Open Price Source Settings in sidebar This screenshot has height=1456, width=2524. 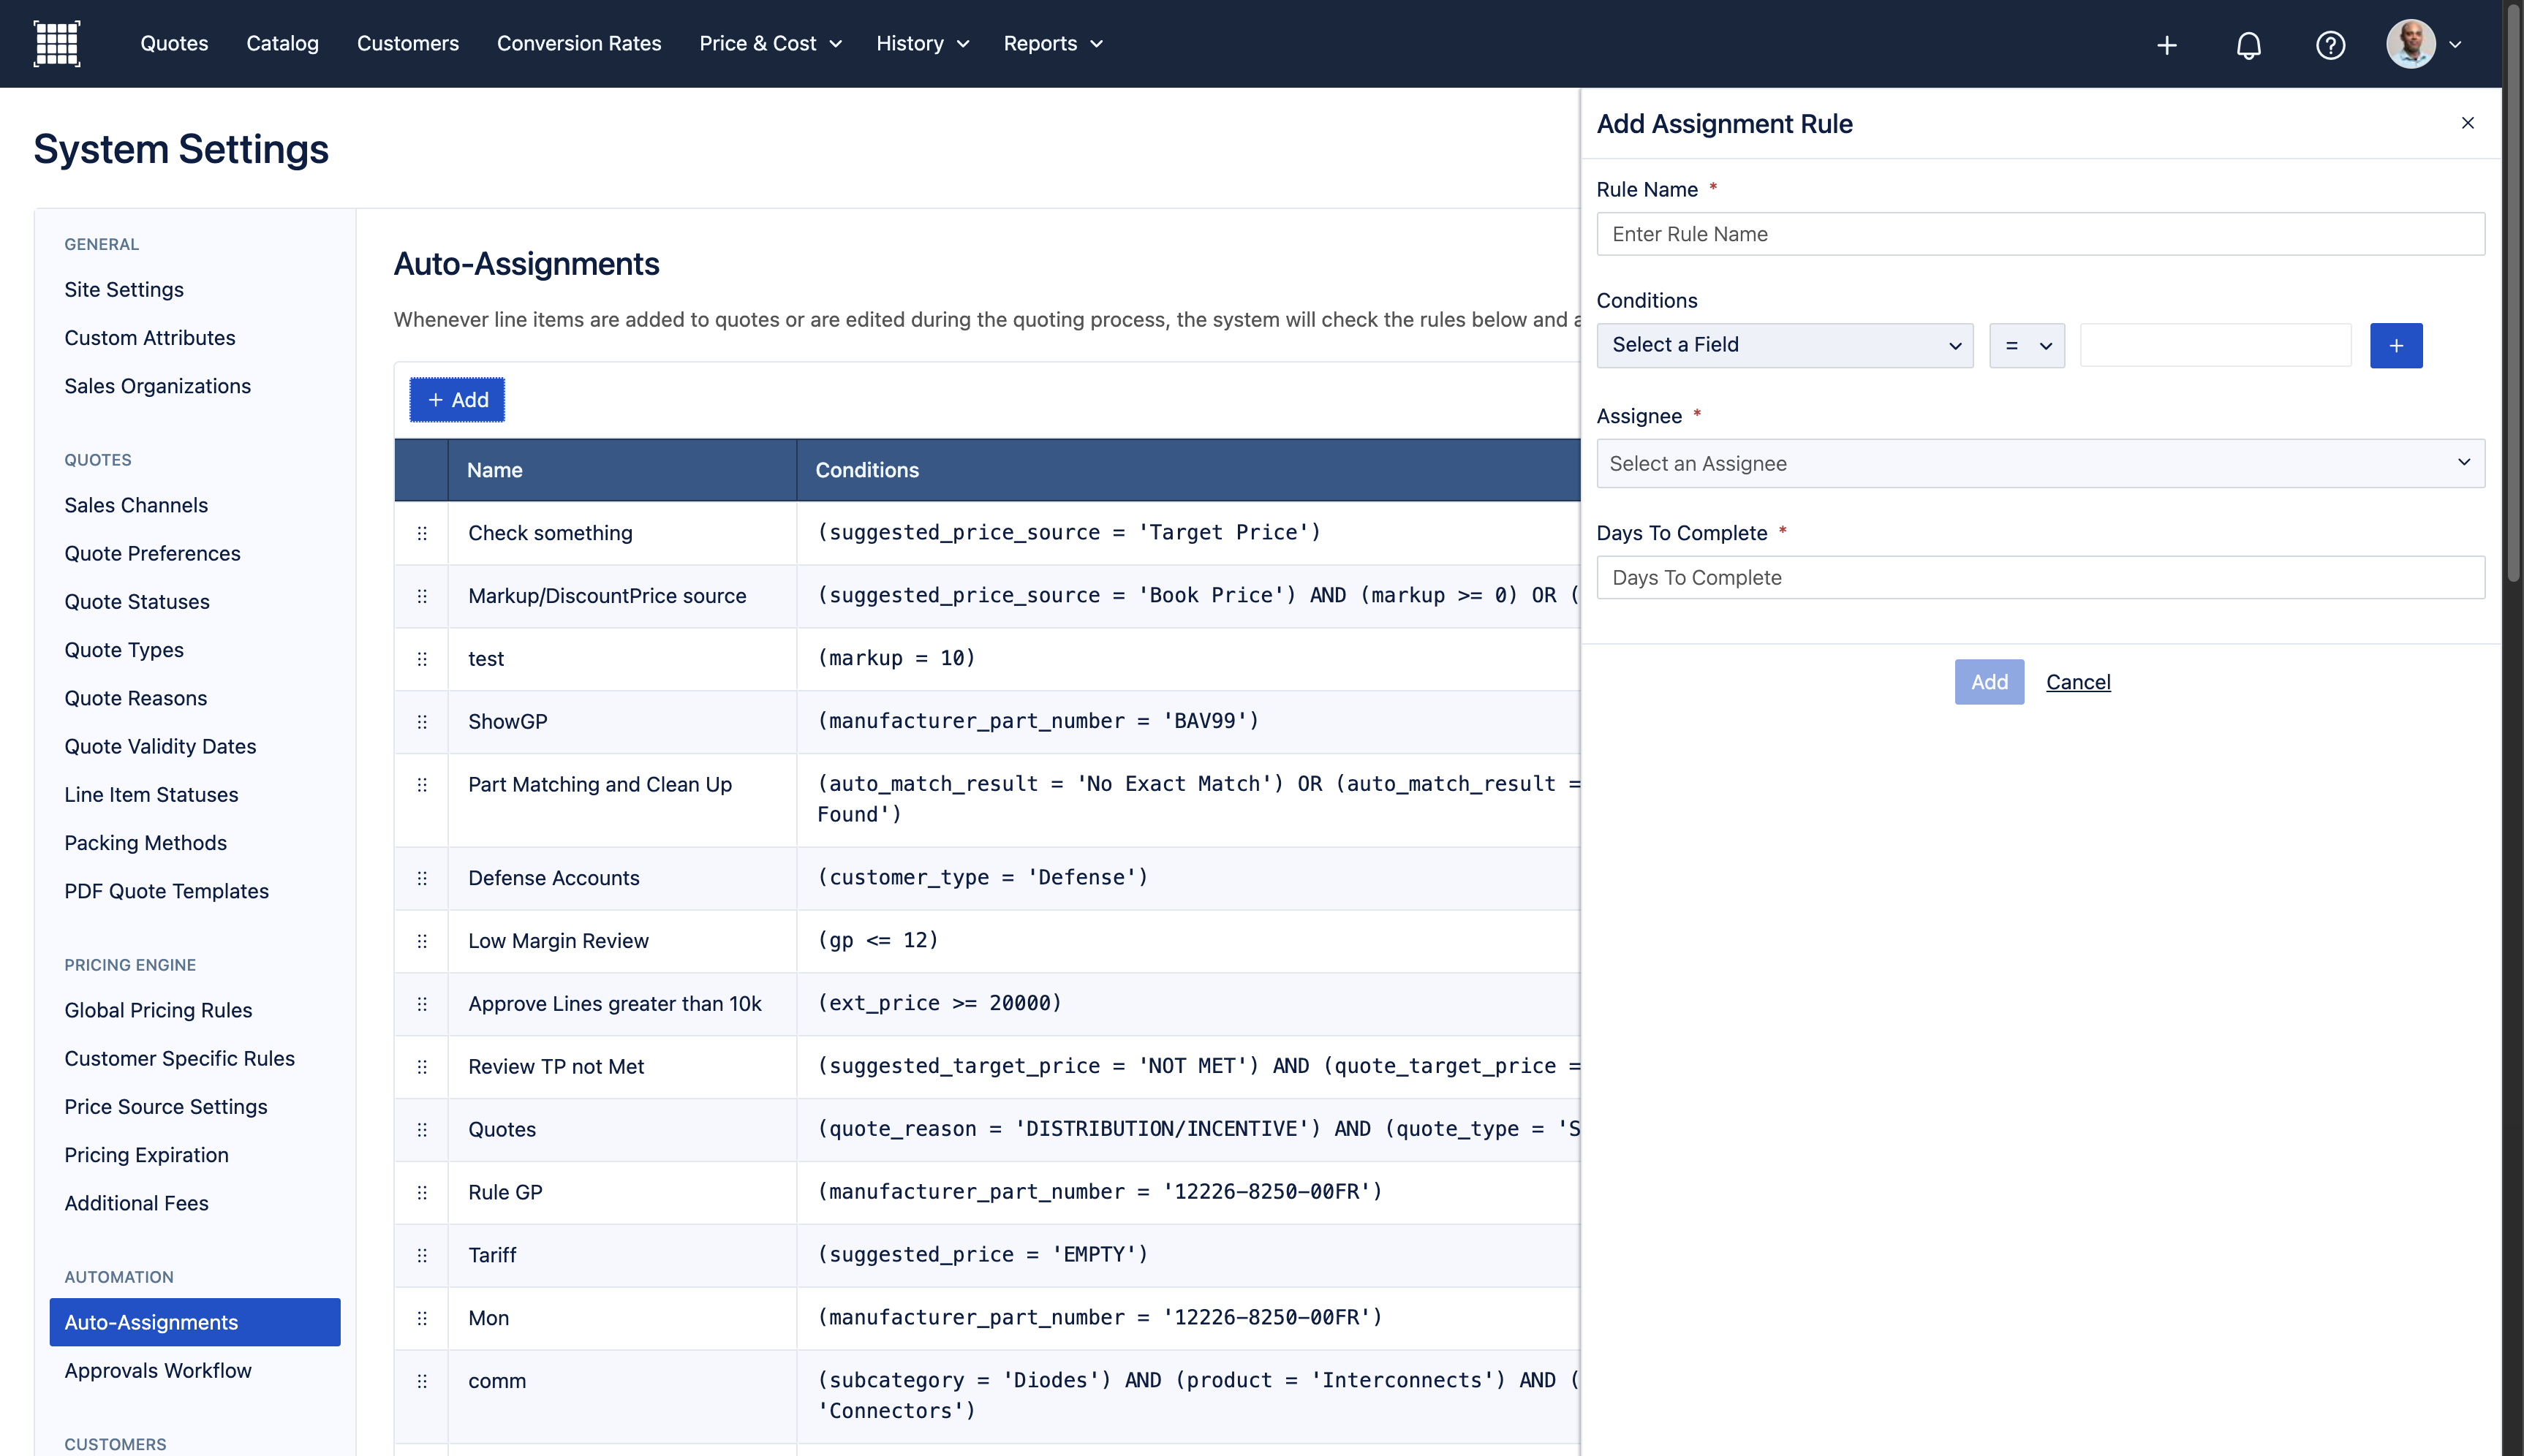coord(166,1106)
